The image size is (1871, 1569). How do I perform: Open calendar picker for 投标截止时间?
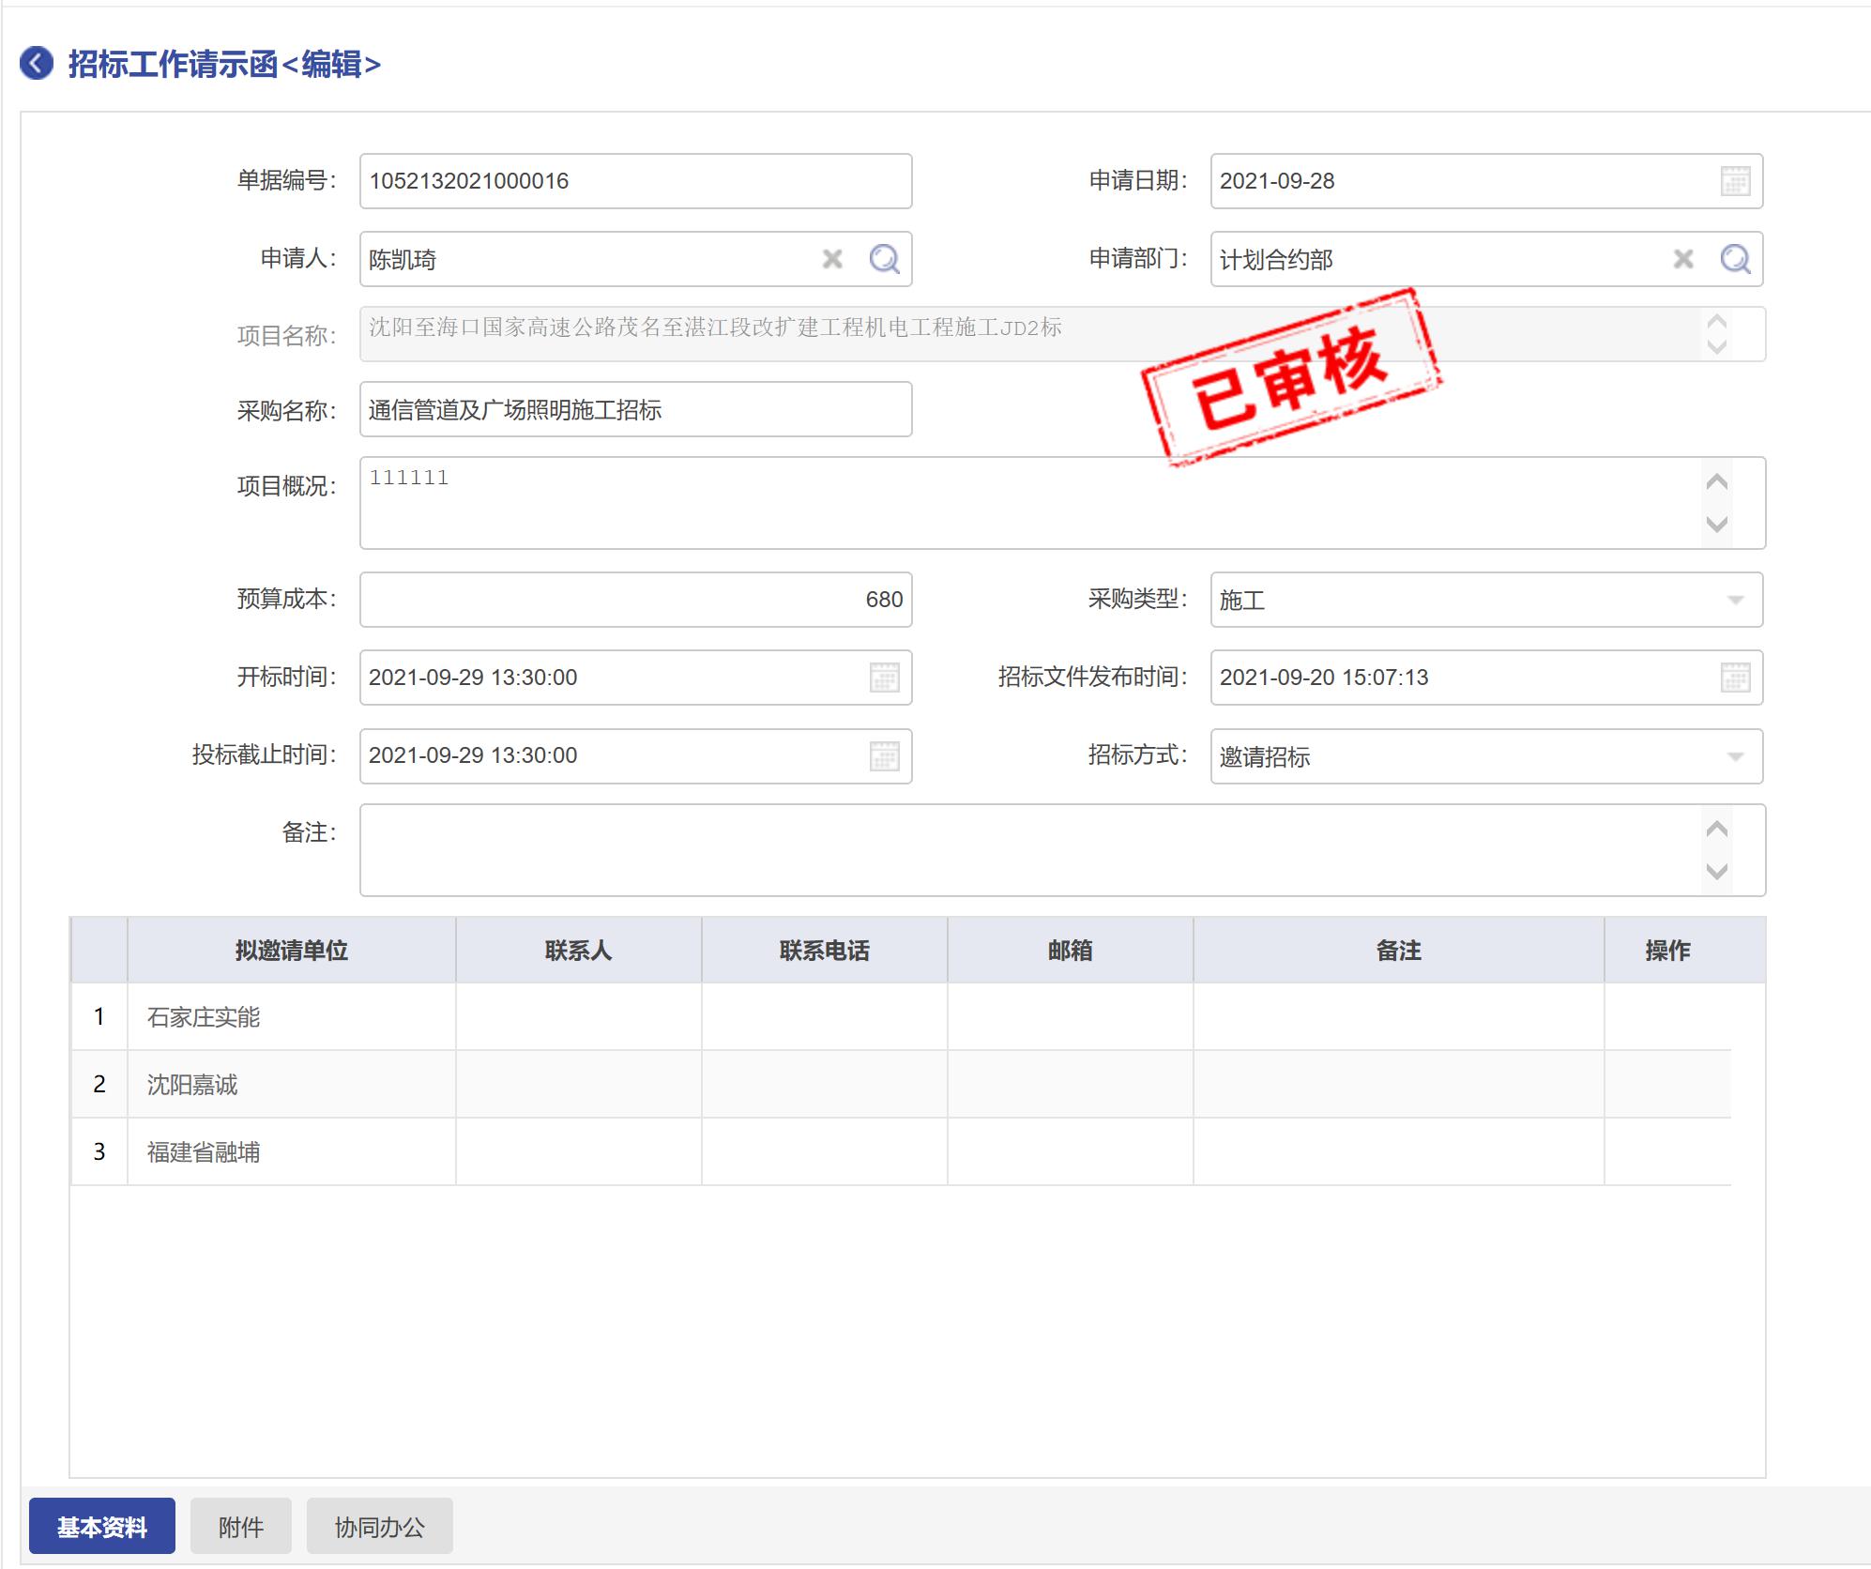point(884,755)
